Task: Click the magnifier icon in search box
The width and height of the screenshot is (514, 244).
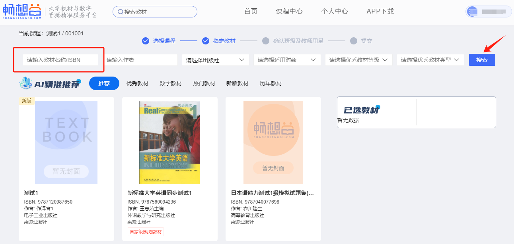Action: click(120, 12)
